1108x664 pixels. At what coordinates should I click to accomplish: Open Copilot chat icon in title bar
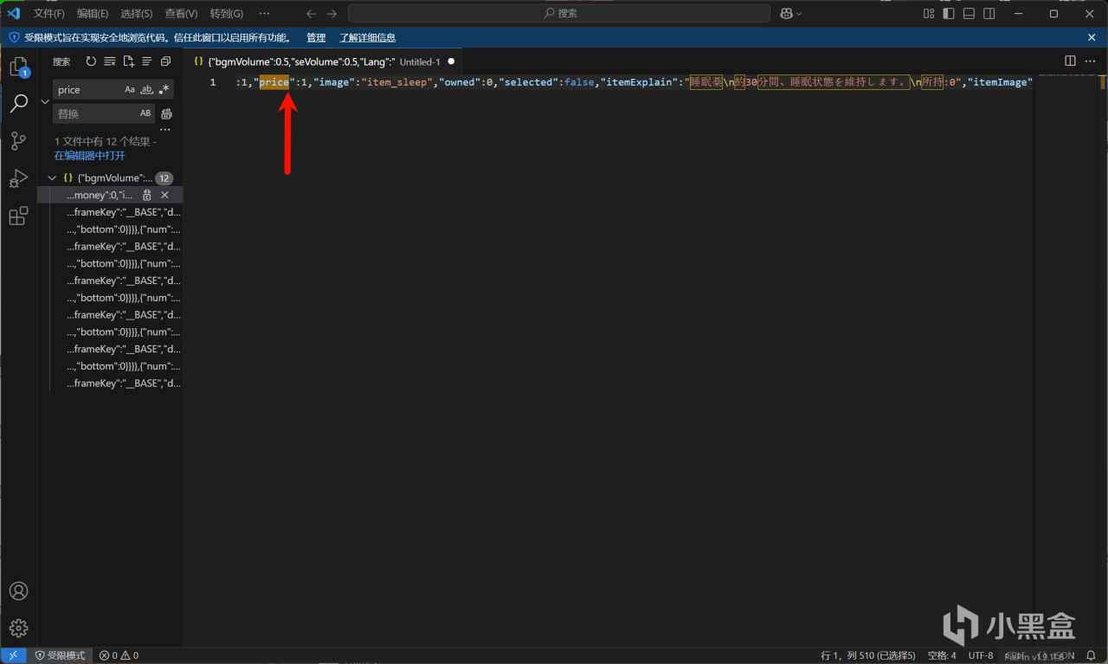pyautogui.click(x=787, y=13)
